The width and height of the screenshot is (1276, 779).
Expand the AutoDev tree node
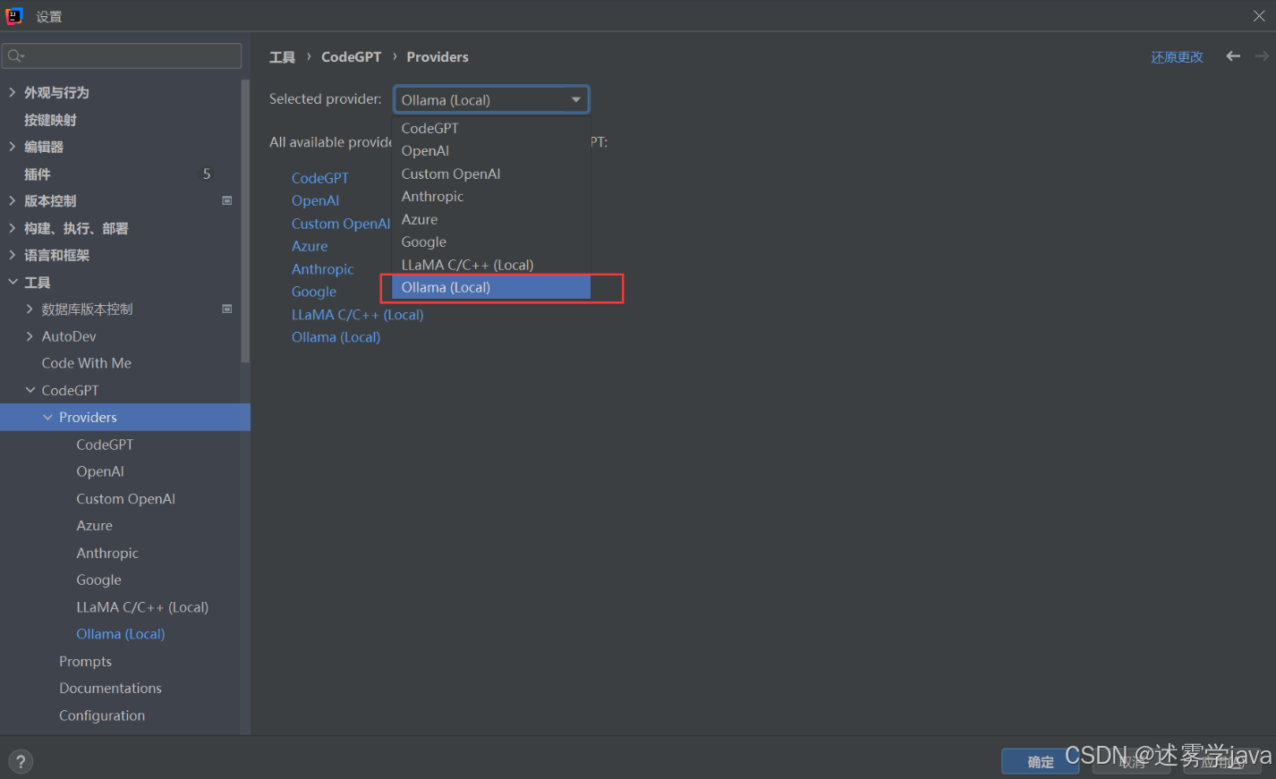click(x=30, y=336)
